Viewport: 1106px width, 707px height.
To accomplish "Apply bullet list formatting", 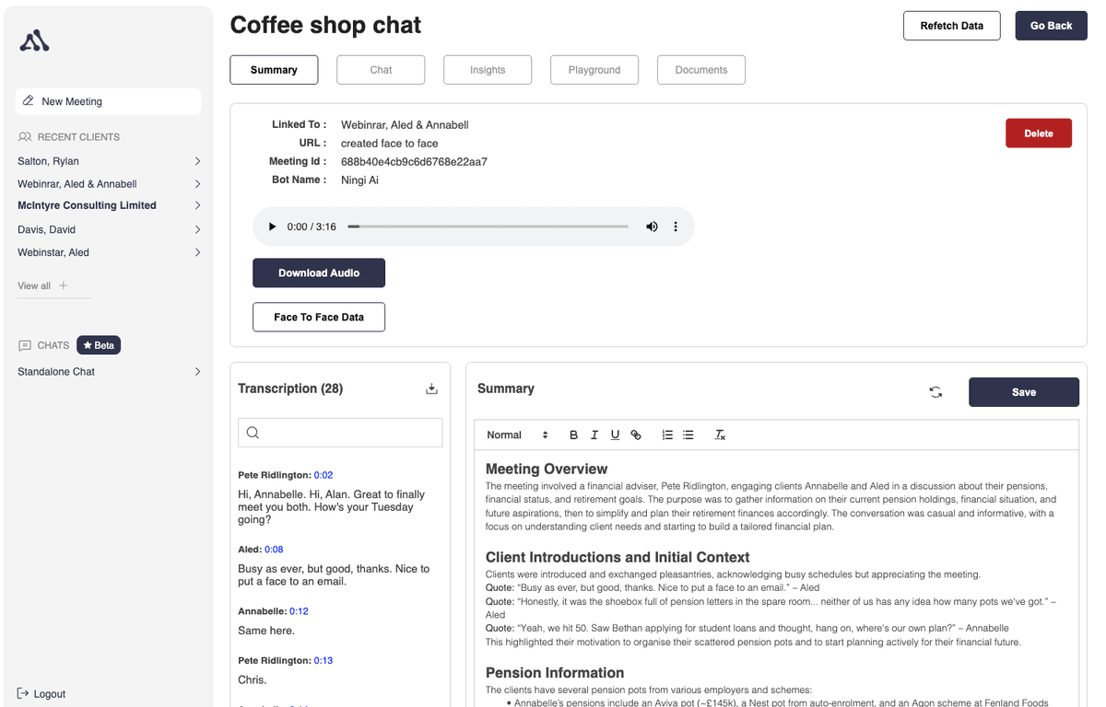I will 688,435.
